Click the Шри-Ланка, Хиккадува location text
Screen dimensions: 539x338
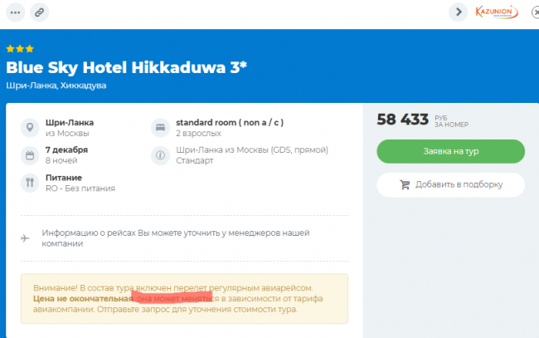click(56, 86)
